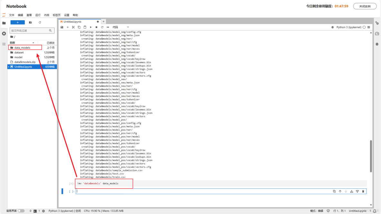Open the 编辑 menu

pyautogui.click(x=20, y=15)
